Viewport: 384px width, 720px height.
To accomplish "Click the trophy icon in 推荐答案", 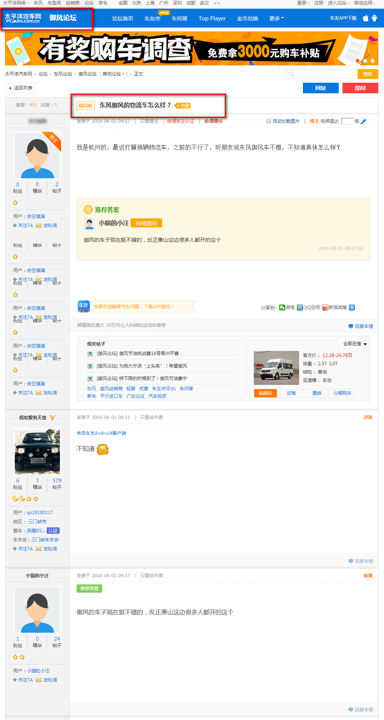I will pos(88,209).
